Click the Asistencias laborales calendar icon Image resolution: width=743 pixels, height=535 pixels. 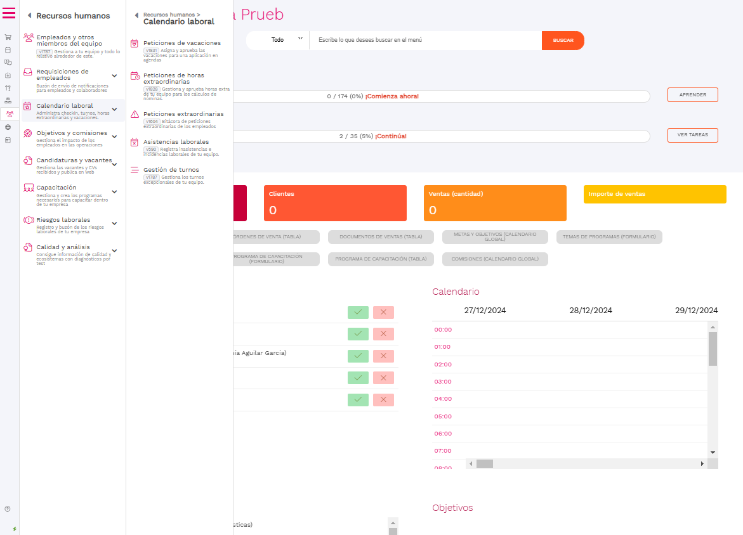pyautogui.click(x=135, y=143)
